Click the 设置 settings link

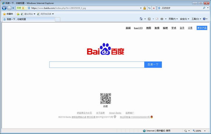[x=190, y=28]
